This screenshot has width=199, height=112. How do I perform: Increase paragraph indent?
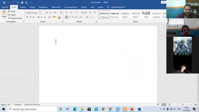(x=86, y=12)
